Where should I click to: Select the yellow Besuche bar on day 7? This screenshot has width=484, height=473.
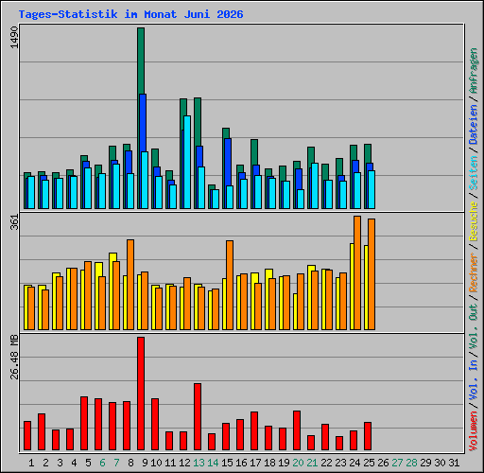tap(112, 291)
